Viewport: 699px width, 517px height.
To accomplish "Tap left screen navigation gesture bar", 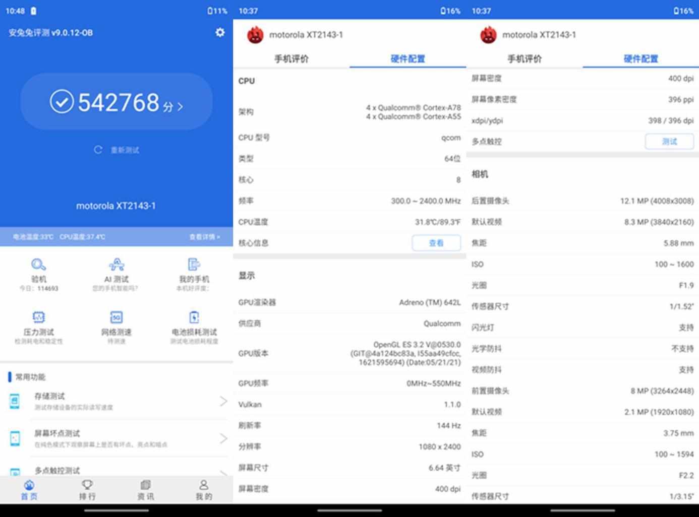I will [x=116, y=510].
